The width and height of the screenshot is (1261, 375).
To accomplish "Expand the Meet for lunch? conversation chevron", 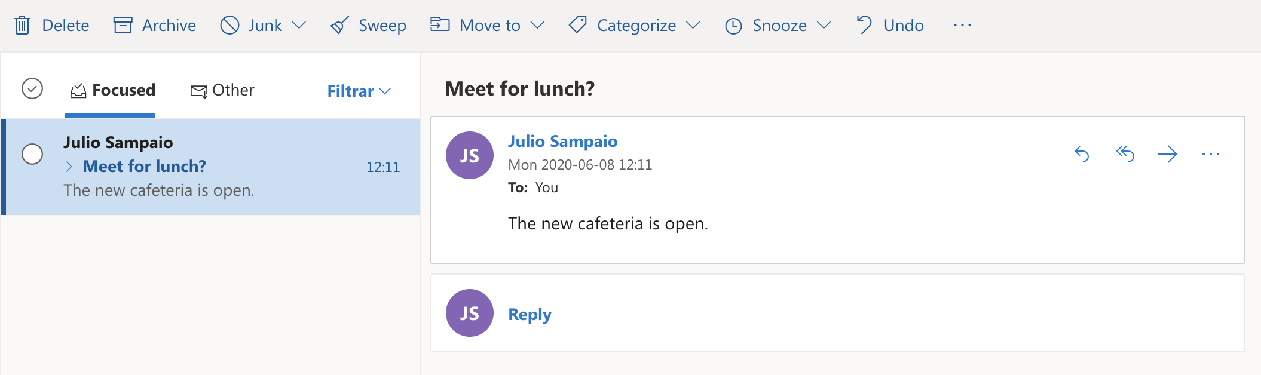I will tap(69, 167).
